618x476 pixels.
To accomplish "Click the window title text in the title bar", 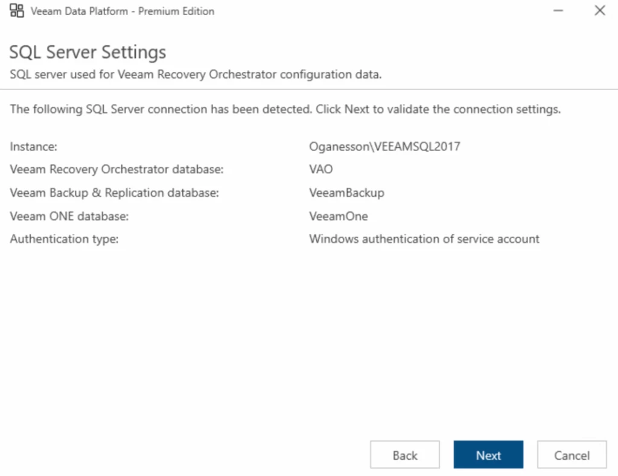I will point(122,11).
